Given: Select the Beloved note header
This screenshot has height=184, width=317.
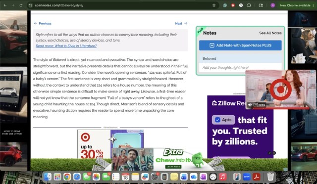Looking at the screenshot, I should (x=240, y=58).
